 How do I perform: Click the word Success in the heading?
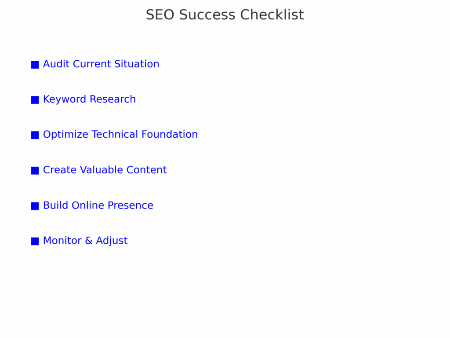coord(207,15)
